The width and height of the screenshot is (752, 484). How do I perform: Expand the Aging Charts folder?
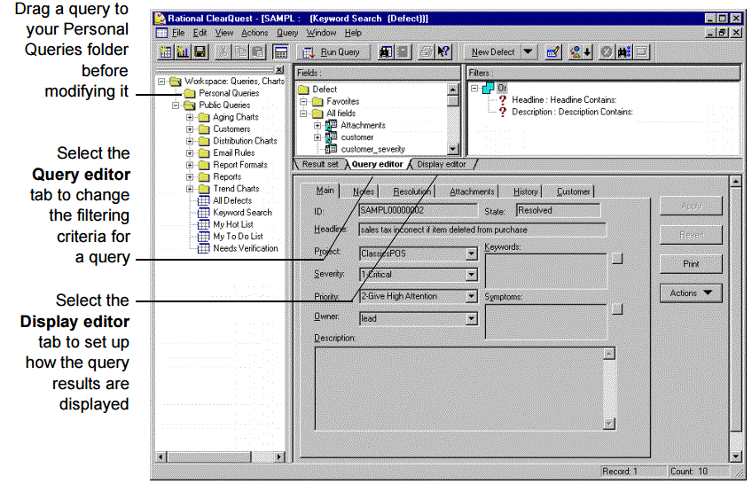190,117
